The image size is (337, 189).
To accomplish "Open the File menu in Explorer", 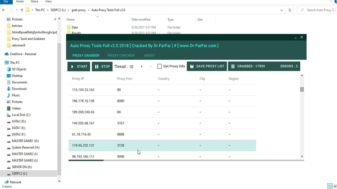I will [x=6, y=2].
